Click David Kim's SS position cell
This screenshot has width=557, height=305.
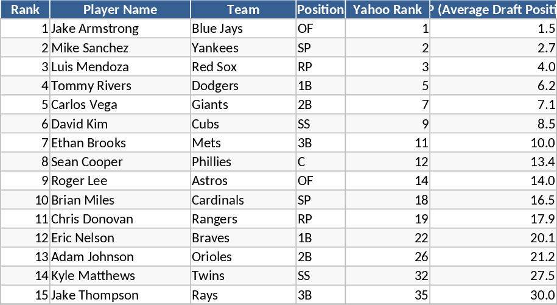point(320,124)
